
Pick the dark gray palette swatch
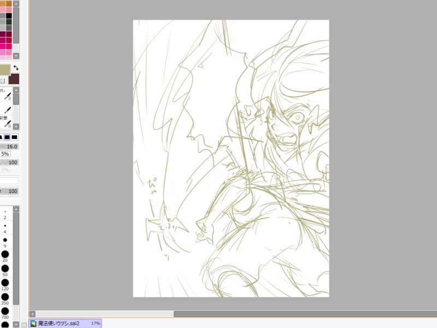pyautogui.click(x=9, y=22)
